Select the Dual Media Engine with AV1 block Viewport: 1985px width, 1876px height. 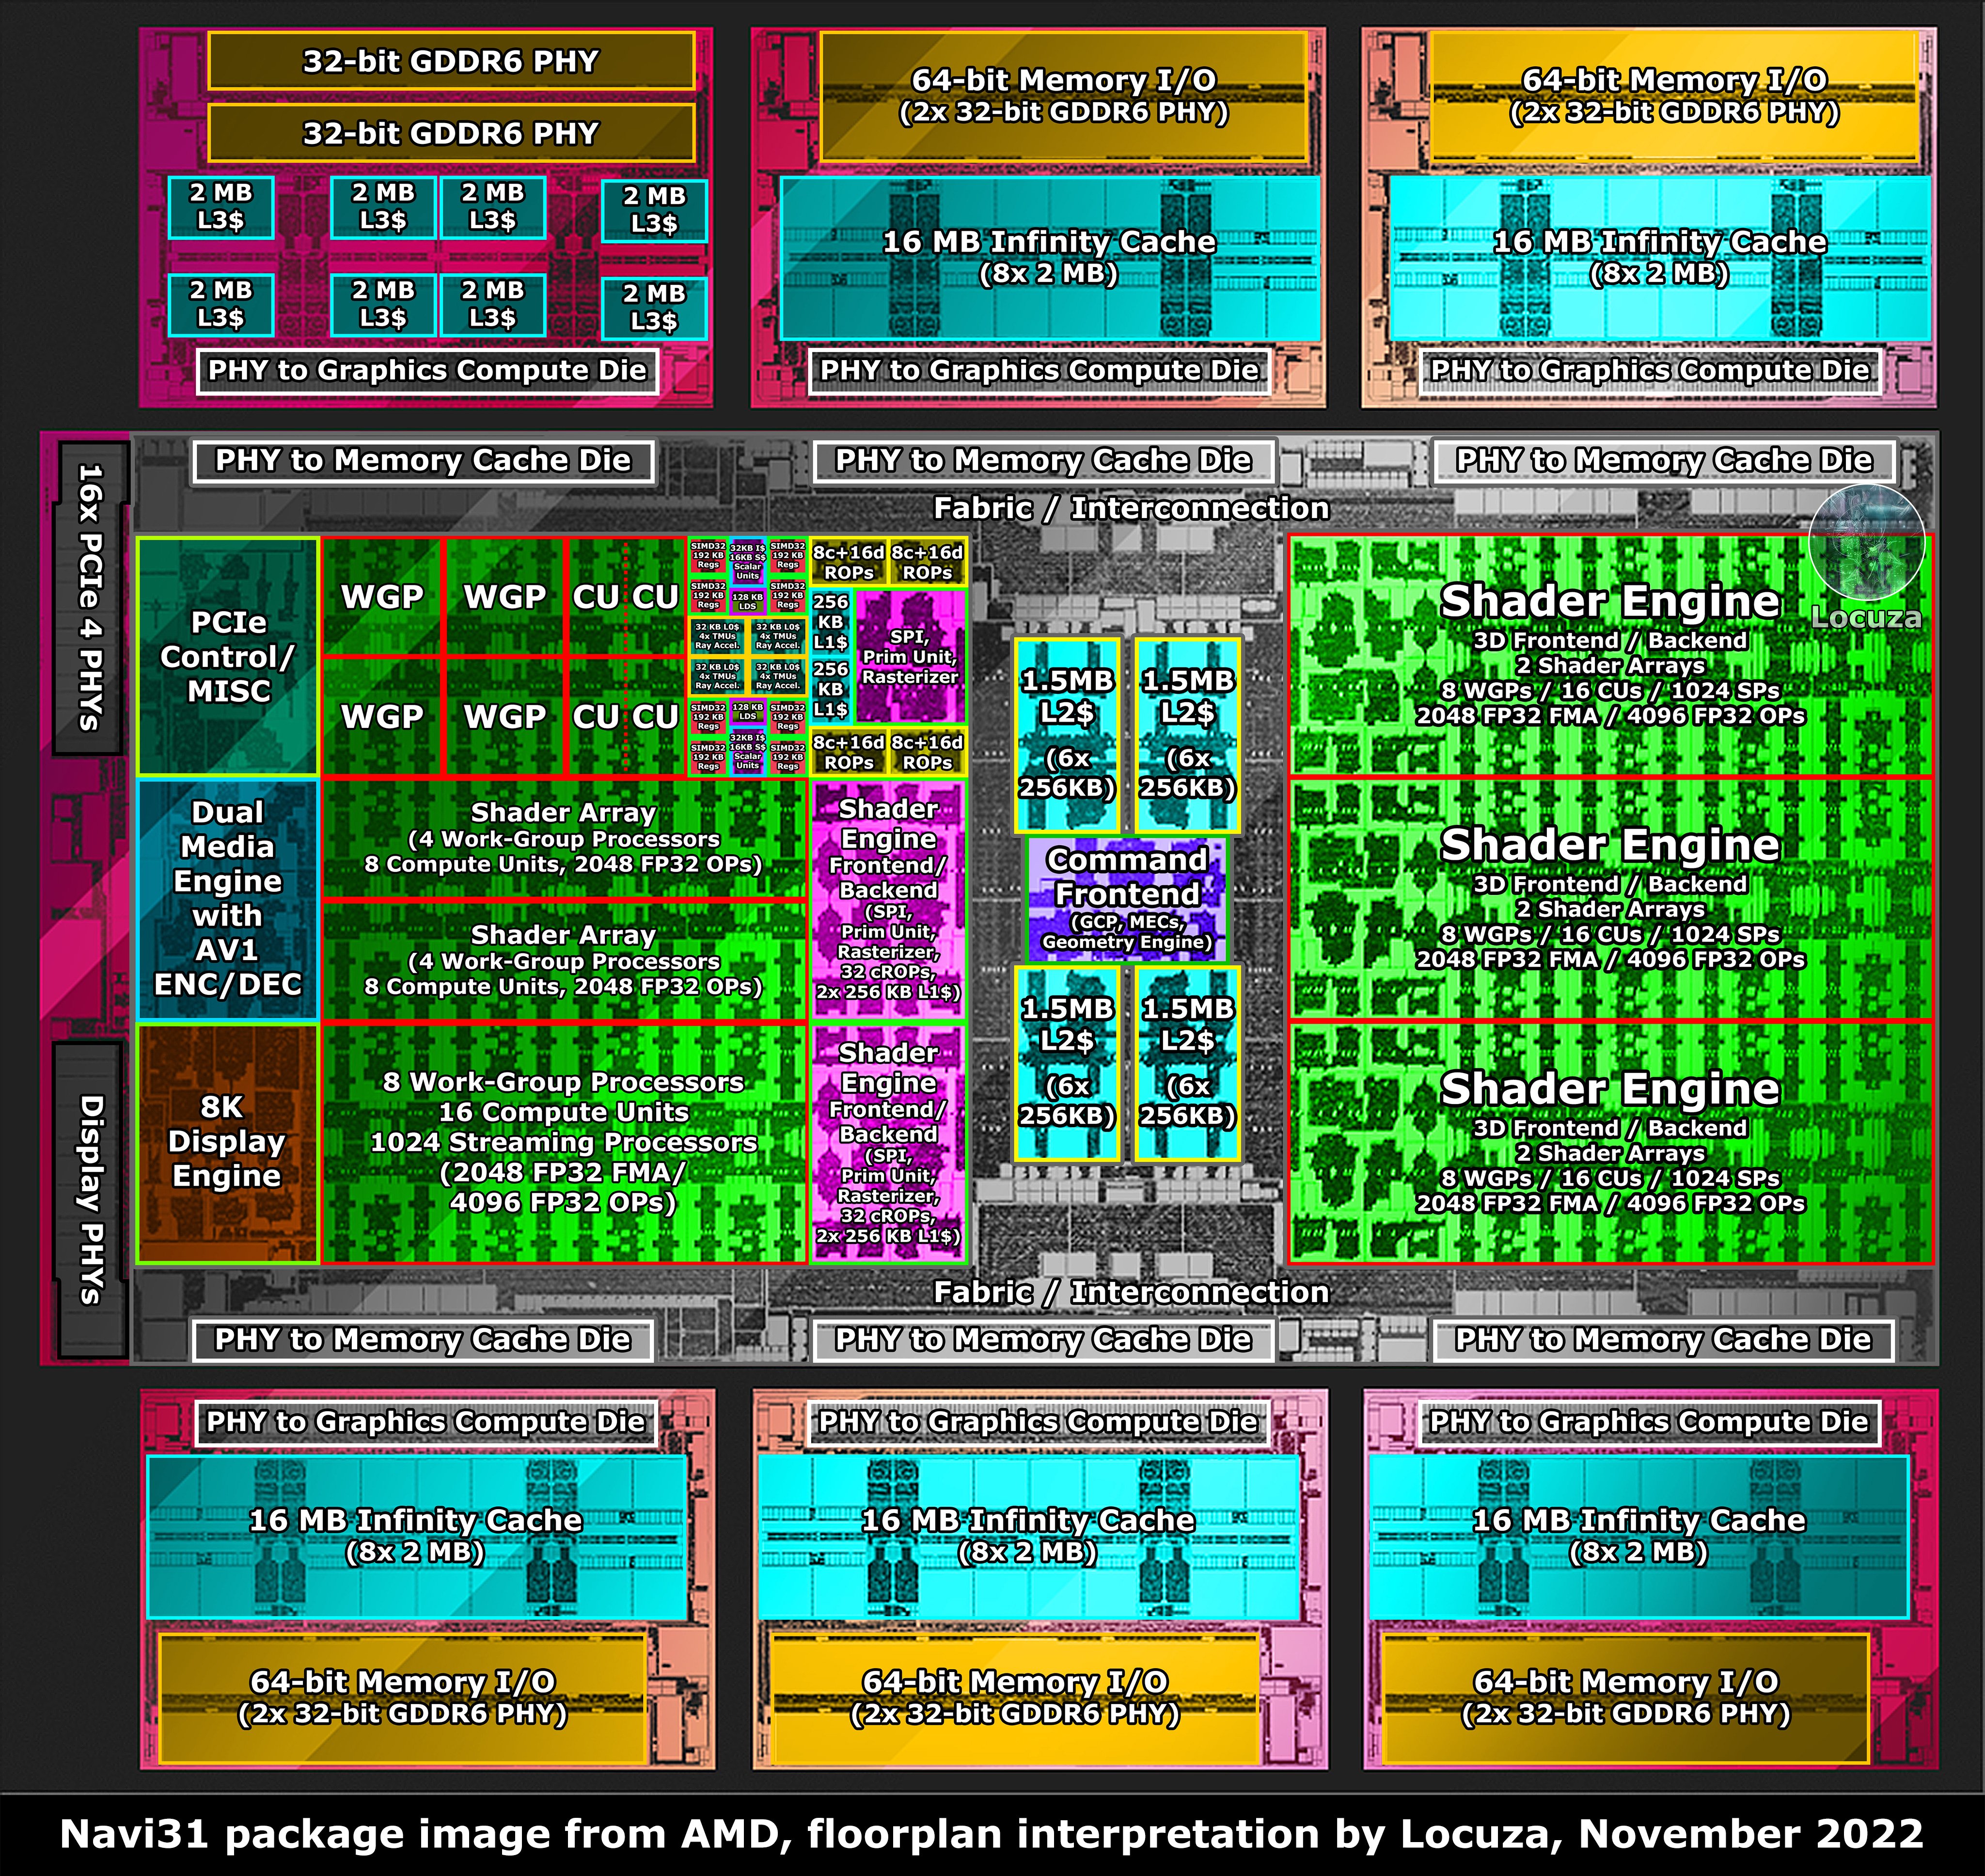[228, 899]
